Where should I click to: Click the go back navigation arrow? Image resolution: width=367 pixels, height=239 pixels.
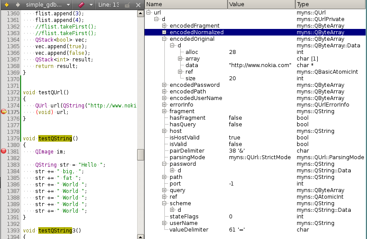pyautogui.click(x=7, y=4)
